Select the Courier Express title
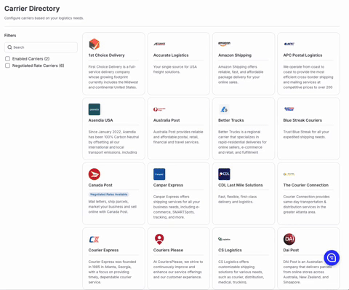Viewport: 349px width, 290px height. [x=103, y=250]
